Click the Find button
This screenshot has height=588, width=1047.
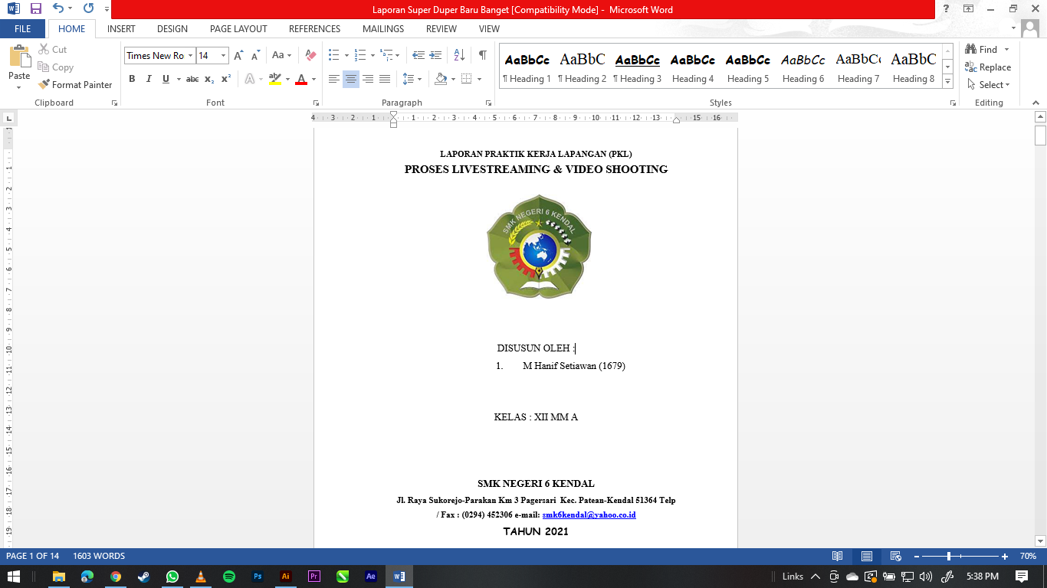click(982, 49)
